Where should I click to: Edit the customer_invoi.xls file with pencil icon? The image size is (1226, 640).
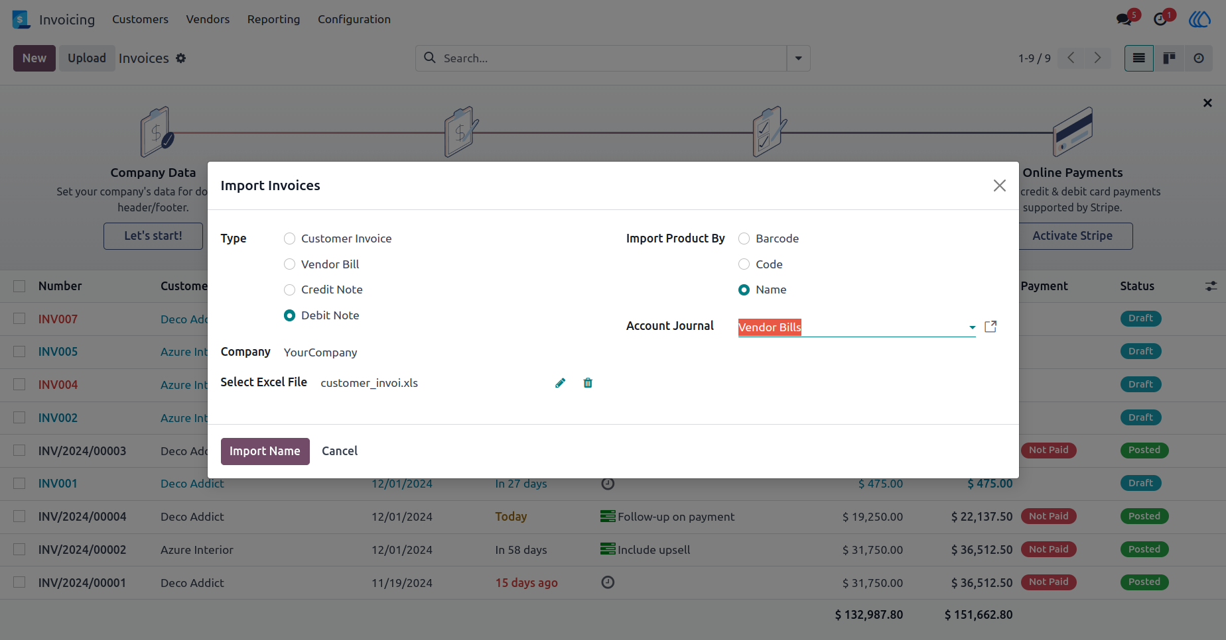coord(561,383)
